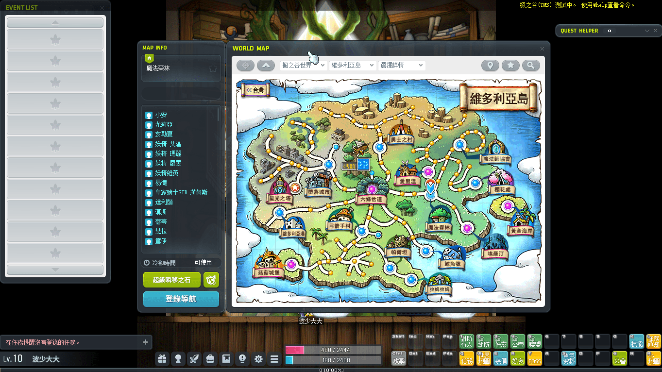Viewport: 662px width, 372px height.
Task: Open the 楓之谷世界 dropdown
Action: 304,65
